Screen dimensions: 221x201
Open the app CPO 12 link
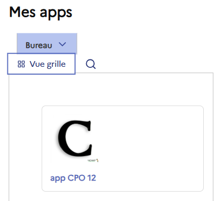(x=73, y=178)
